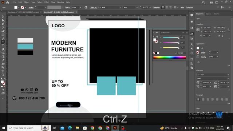Expand font family list in Properties Character
Viewport: 233px width, 131px height.
coord(228,75)
